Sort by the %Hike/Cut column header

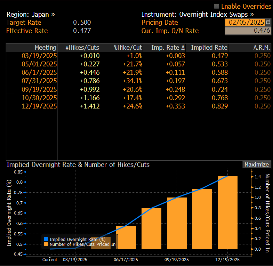(121, 48)
